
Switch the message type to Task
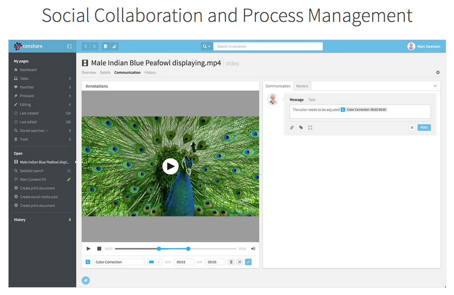(x=312, y=100)
